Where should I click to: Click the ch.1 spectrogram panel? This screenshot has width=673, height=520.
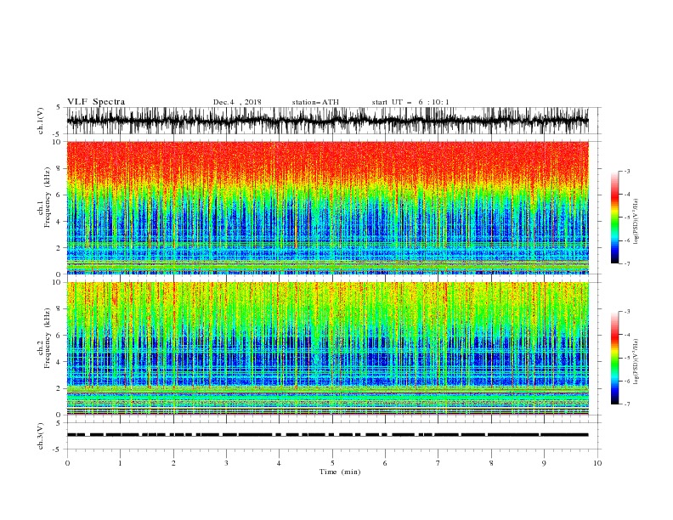click(328, 207)
